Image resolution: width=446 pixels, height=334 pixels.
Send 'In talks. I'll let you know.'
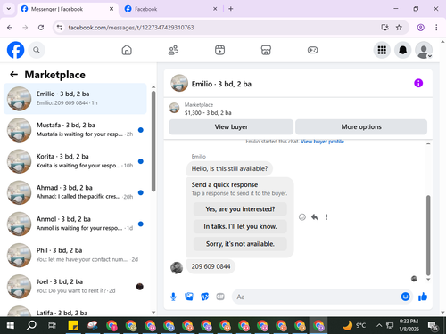[x=240, y=226]
